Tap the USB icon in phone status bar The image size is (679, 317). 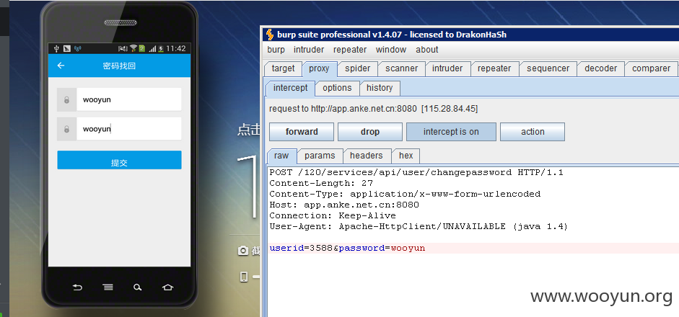tap(56, 48)
